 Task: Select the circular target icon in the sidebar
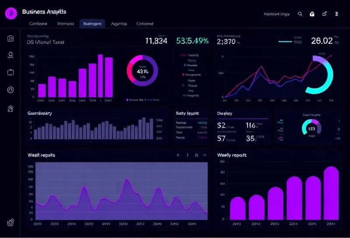click(x=11, y=90)
